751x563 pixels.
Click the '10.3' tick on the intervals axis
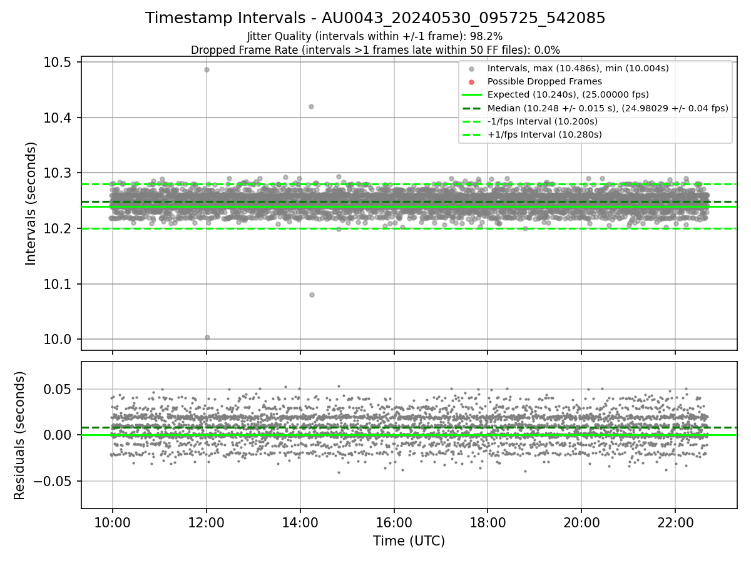click(x=57, y=173)
